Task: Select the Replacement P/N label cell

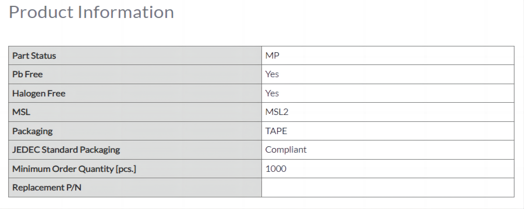Action: click(x=135, y=188)
